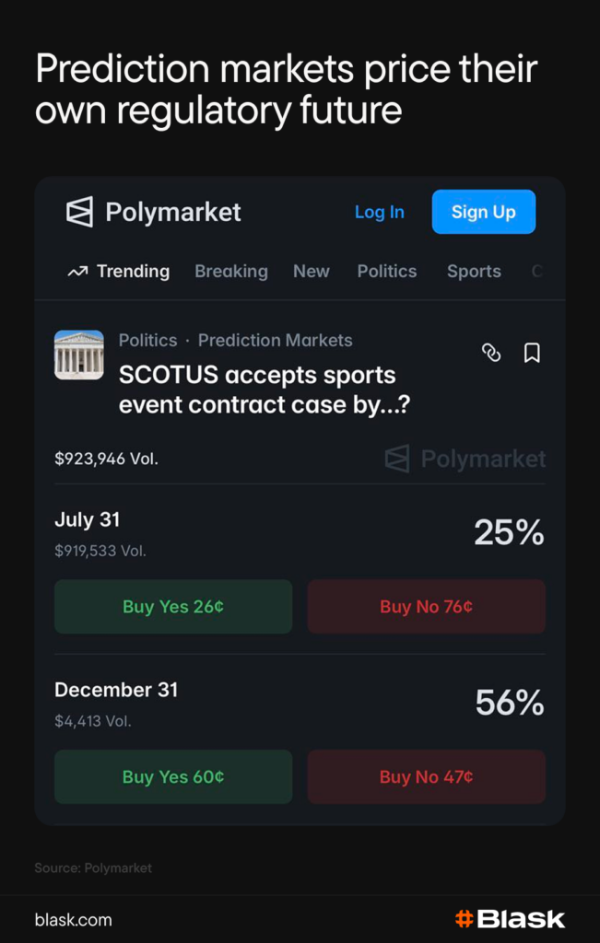
Task: Open the SCOTUS sports event contract title
Action: [x=264, y=389]
